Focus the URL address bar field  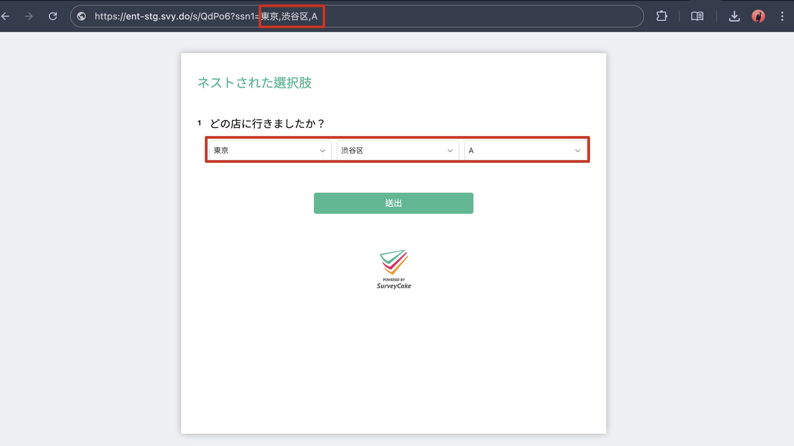(357, 17)
